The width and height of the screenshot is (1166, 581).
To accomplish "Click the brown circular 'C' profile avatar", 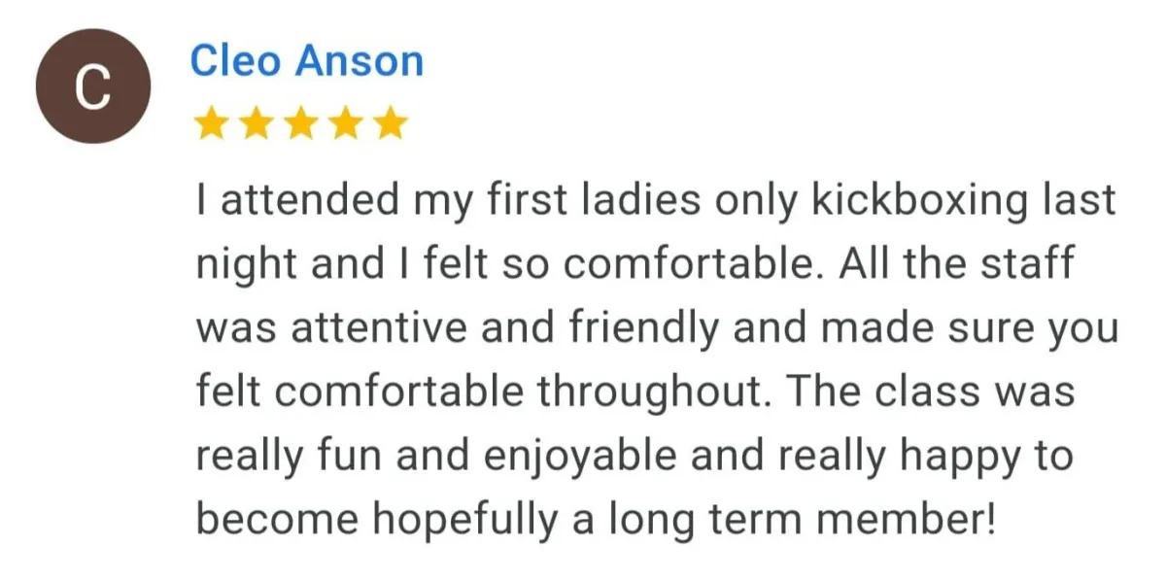I will [93, 86].
